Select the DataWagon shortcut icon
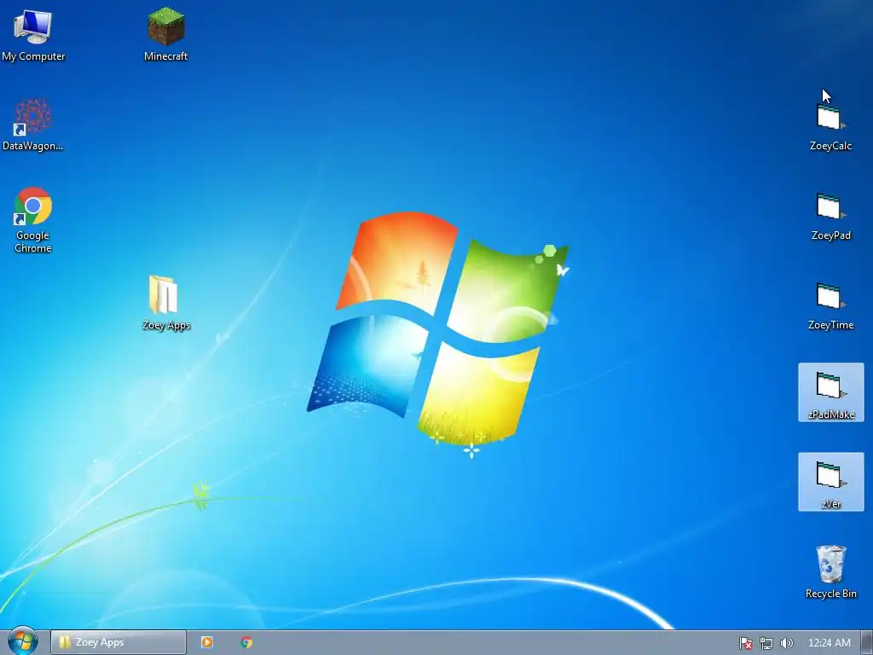The width and height of the screenshot is (873, 655). tap(33, 124)
